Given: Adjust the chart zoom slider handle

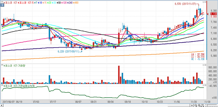Looking at the screenshot, I should click(x=207, y=105).
